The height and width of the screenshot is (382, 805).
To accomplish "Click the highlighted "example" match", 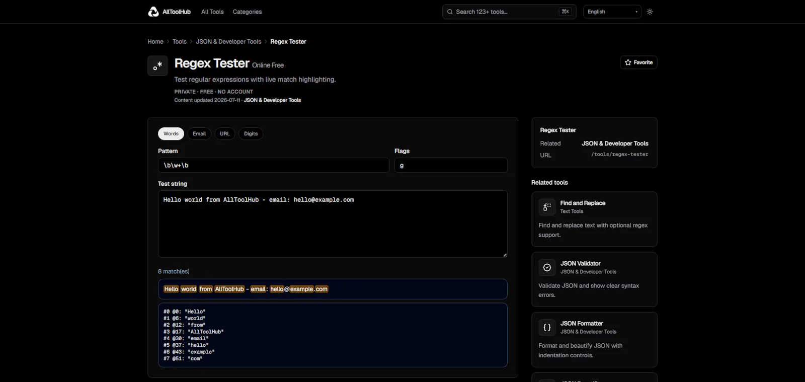I will tap(301, 289).
